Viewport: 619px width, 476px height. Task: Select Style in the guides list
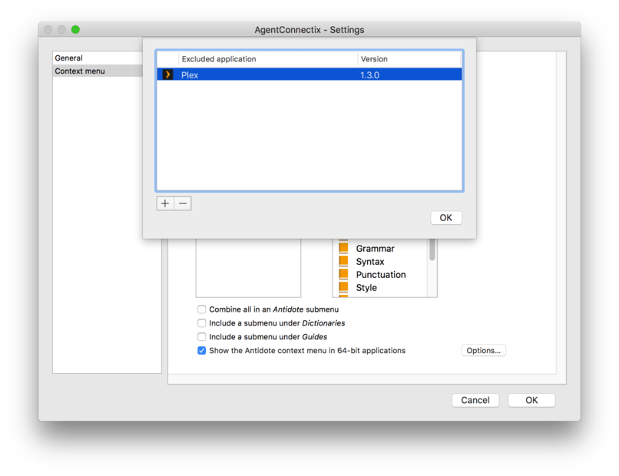click(366, 288)
